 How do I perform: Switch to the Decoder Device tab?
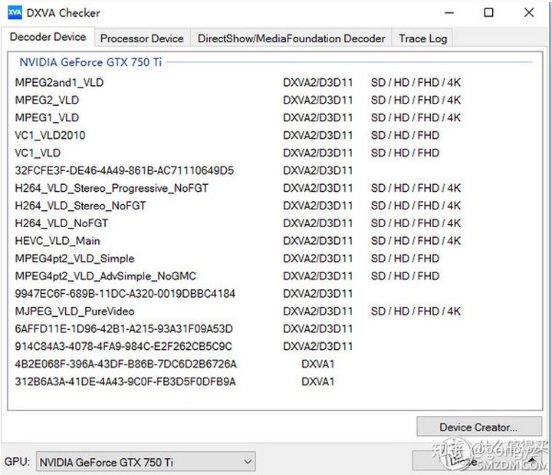[48, 37]
